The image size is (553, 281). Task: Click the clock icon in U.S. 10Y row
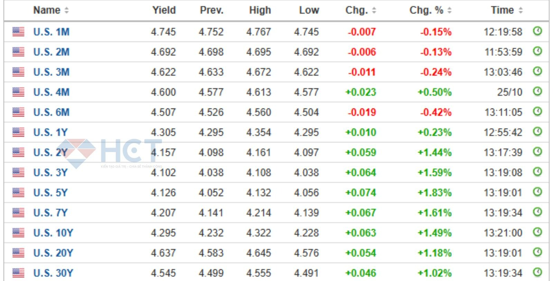point(537,232)
